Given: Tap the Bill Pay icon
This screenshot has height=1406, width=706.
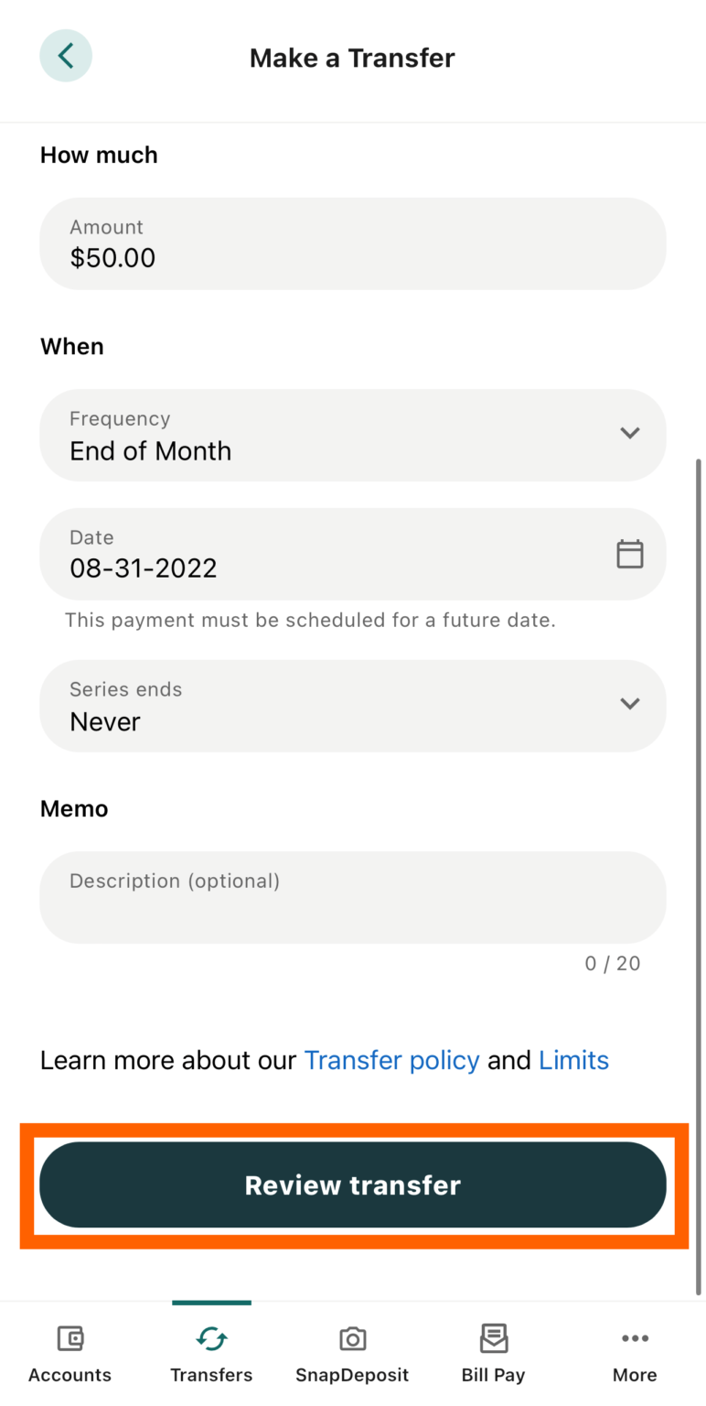Looking at the screenshot, I should tap(494, 1339).
